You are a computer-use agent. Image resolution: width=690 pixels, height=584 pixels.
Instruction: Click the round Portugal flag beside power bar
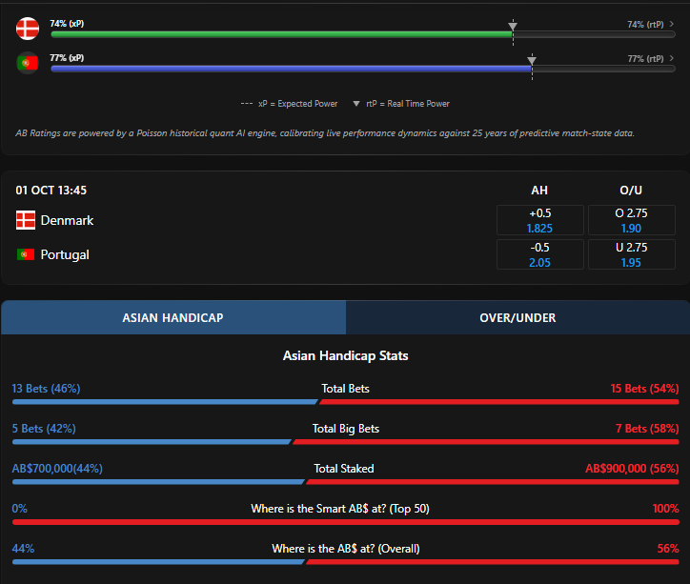[28, 63]
